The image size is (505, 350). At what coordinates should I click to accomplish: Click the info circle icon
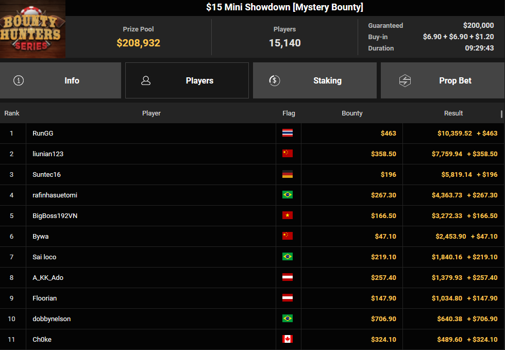click(19, 80)
